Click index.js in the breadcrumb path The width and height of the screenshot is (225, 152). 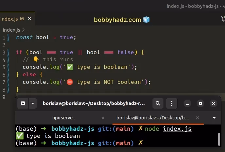click(x=11, y=30)
